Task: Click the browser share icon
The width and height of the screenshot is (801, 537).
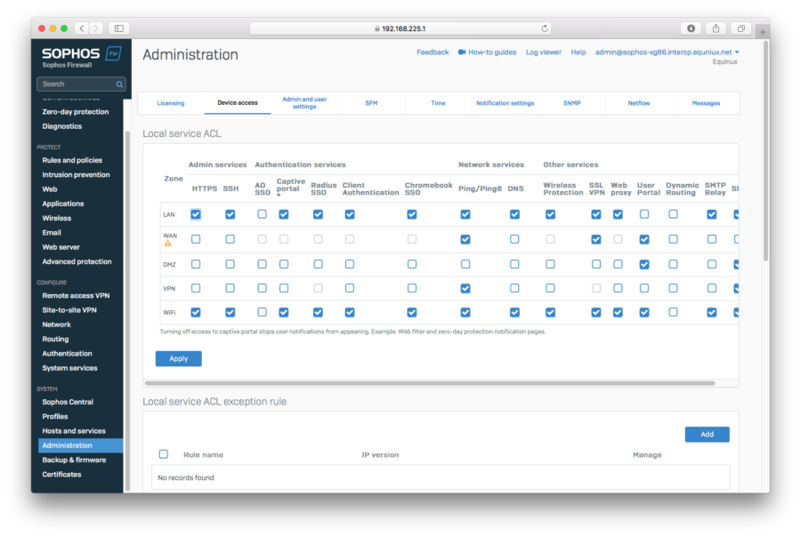Action: click(x=715, y=28)
